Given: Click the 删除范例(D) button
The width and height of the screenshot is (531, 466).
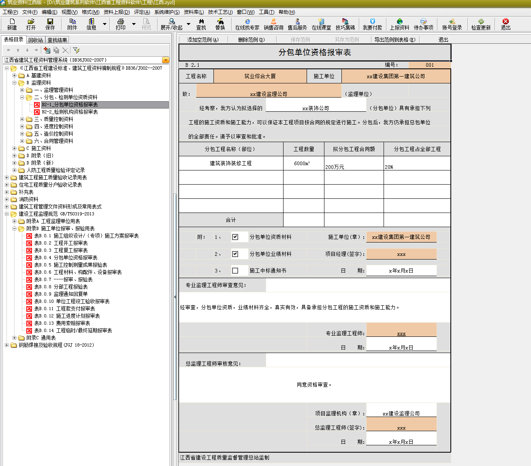Looking at the screenshot, I should 251,40.
